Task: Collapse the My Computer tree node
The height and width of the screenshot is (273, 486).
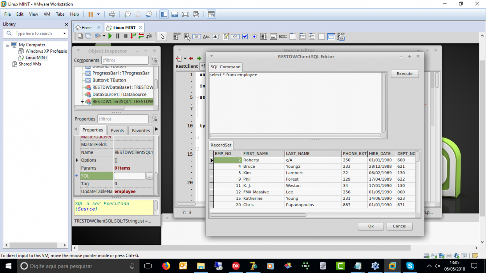Action: [x=7, y=45]
